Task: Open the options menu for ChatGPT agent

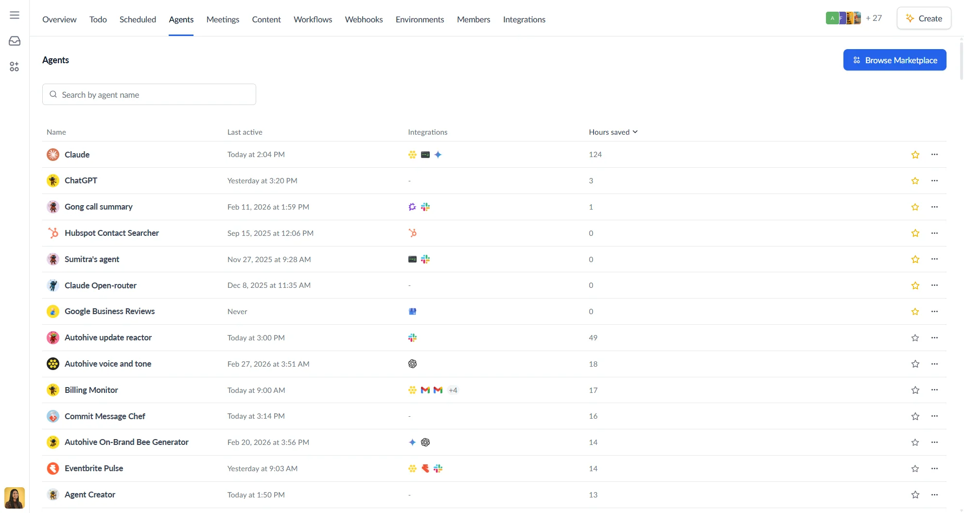Action: [x=935, y=180]
